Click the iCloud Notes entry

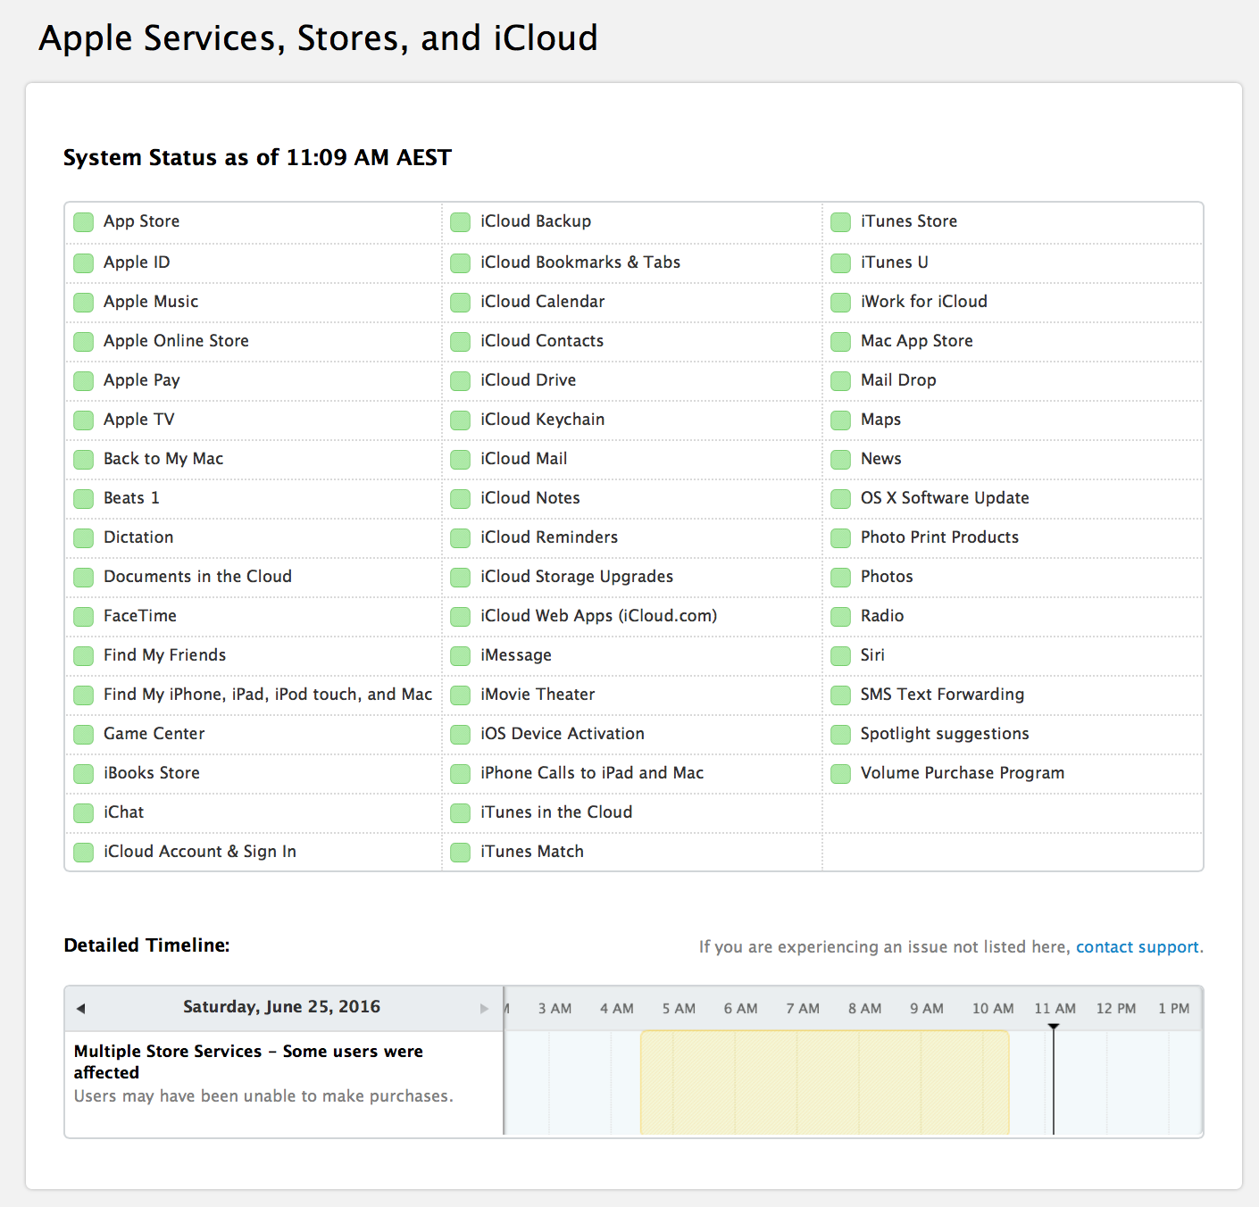[530, 498]
